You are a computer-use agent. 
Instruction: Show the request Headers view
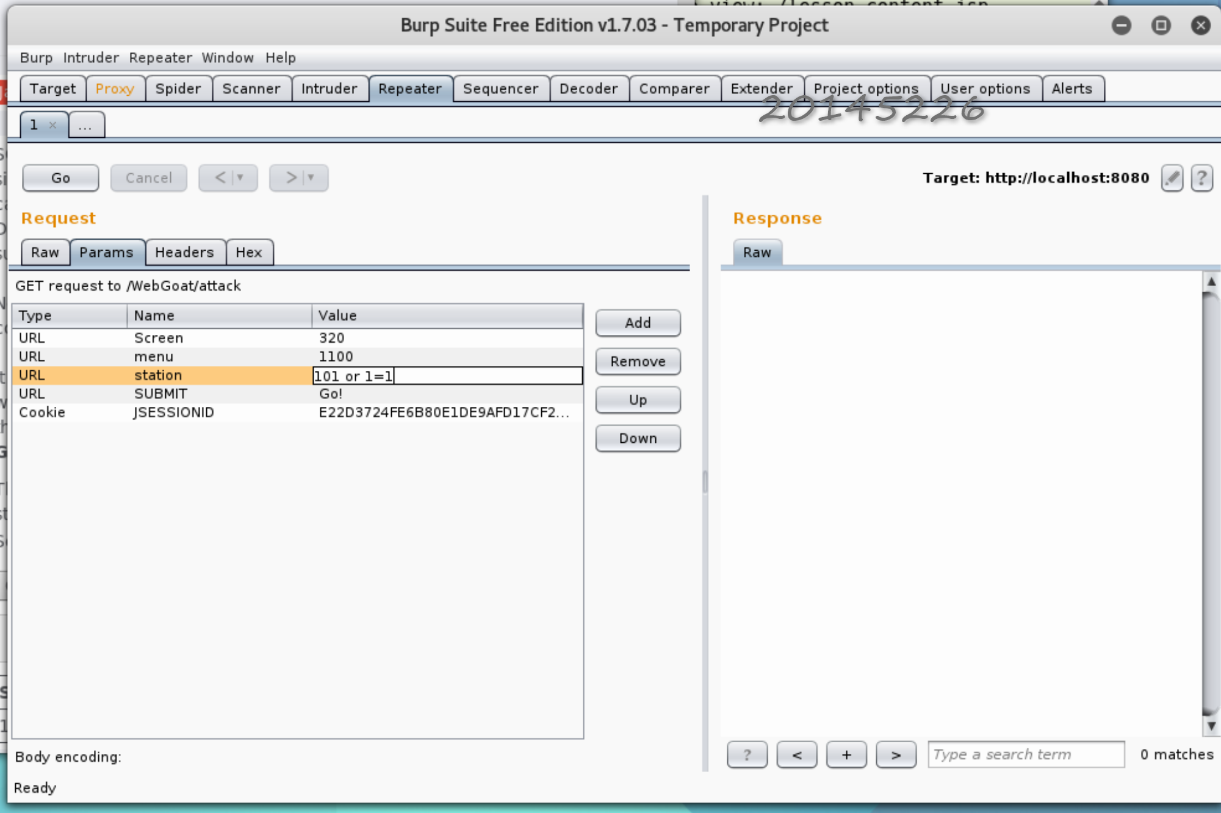click(x=184, y=252)
